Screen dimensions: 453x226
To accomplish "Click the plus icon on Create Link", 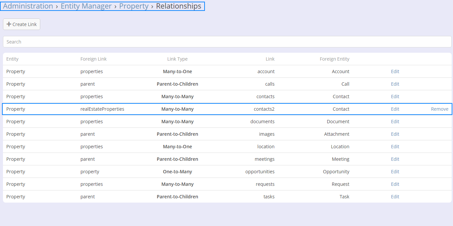I will click(9, 24).
